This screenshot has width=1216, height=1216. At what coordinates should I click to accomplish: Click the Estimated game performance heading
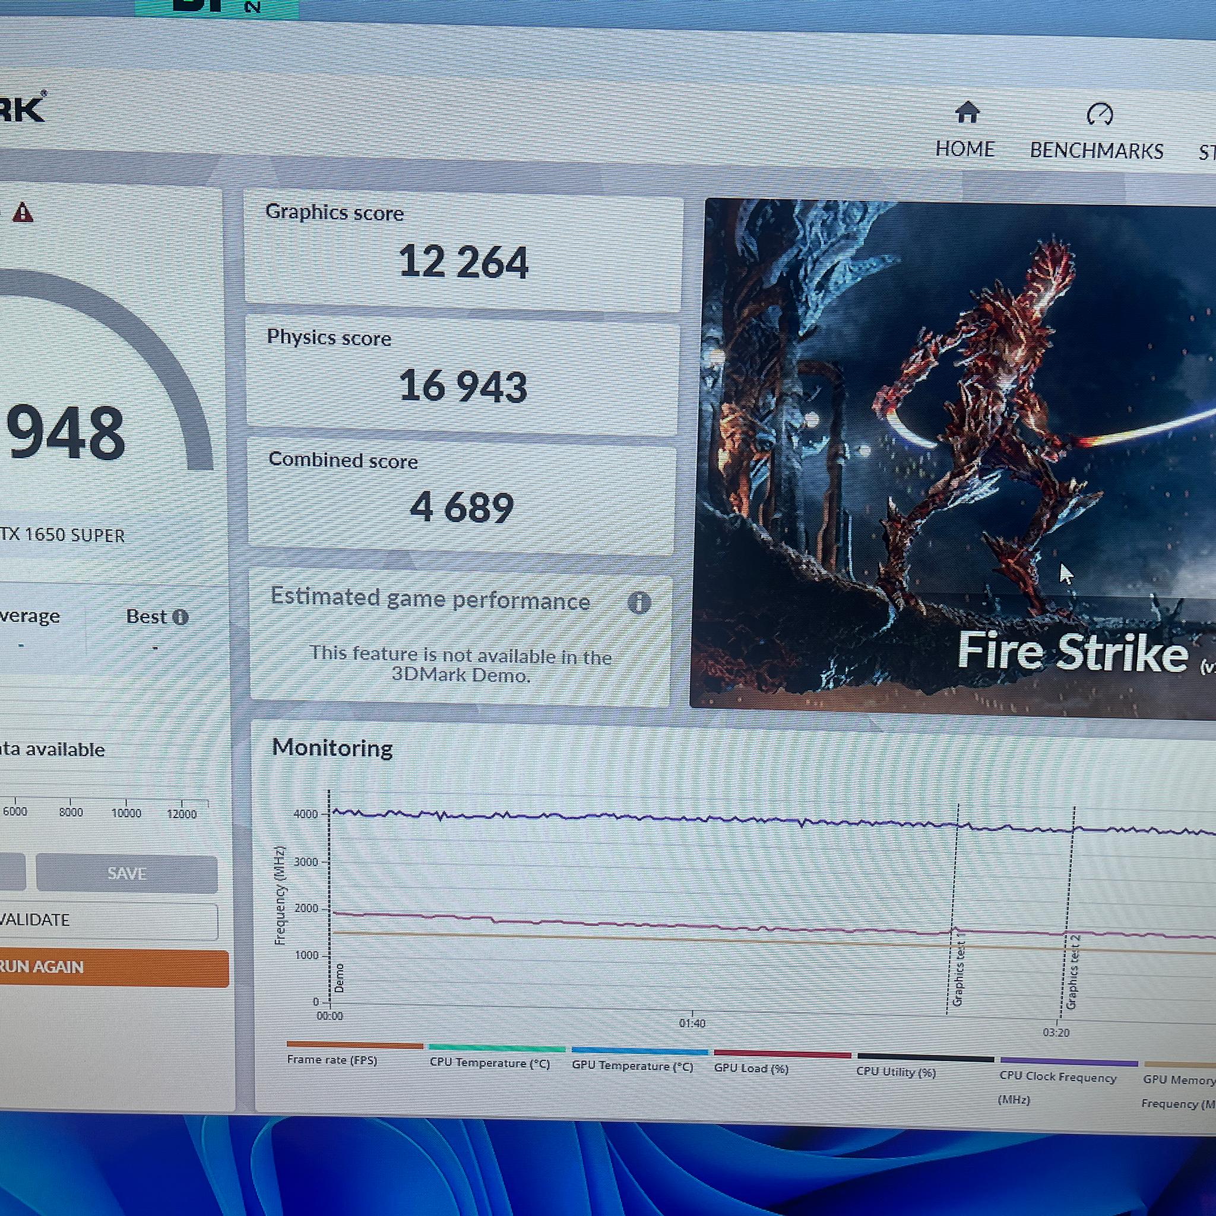[x=430, y=598]
